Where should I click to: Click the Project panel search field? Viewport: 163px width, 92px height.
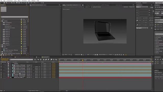point(14,17)
